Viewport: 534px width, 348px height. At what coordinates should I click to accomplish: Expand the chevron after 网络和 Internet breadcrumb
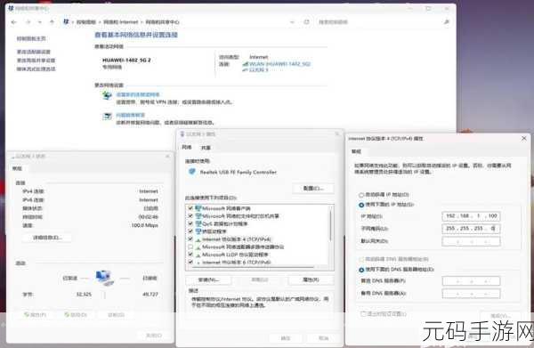coord(142,22)
